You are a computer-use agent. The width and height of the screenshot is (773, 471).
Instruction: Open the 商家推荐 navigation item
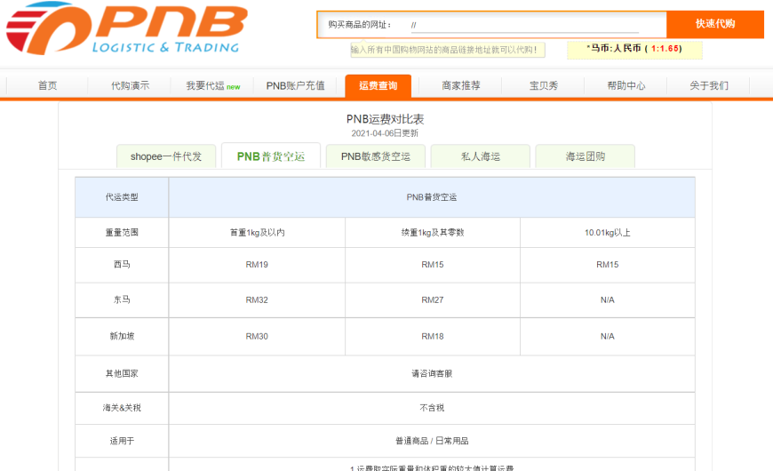point(461,86)
